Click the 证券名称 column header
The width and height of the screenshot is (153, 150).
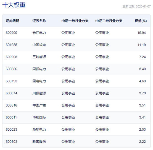click(39, 21)
